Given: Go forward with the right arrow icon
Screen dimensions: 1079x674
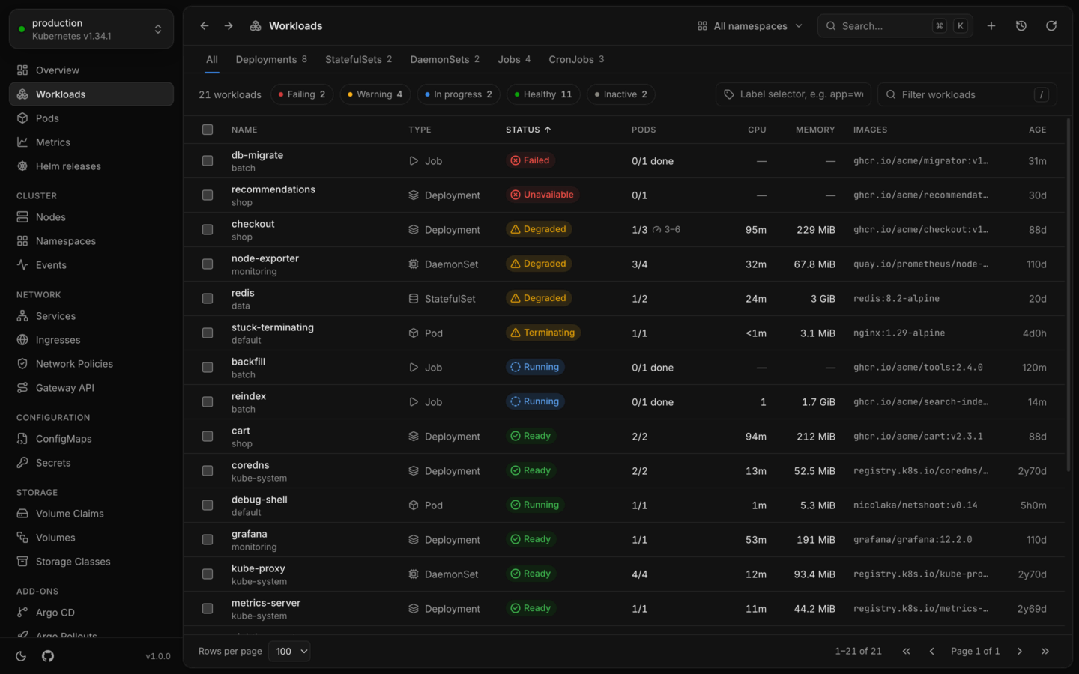Looking at the screenshot, I should pos(229,26).
